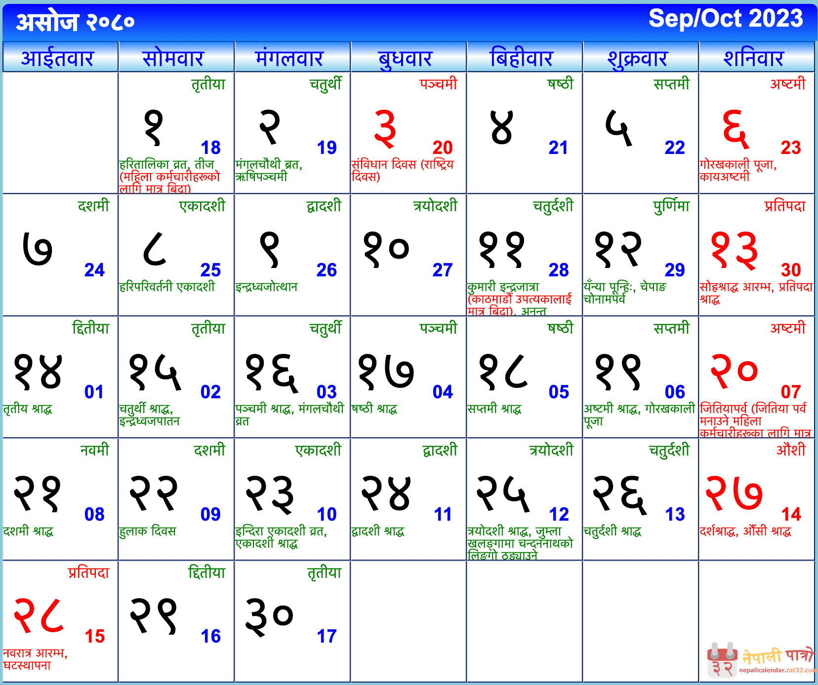Click the Nepali Patro logo icon

click(x=722, y=660)
